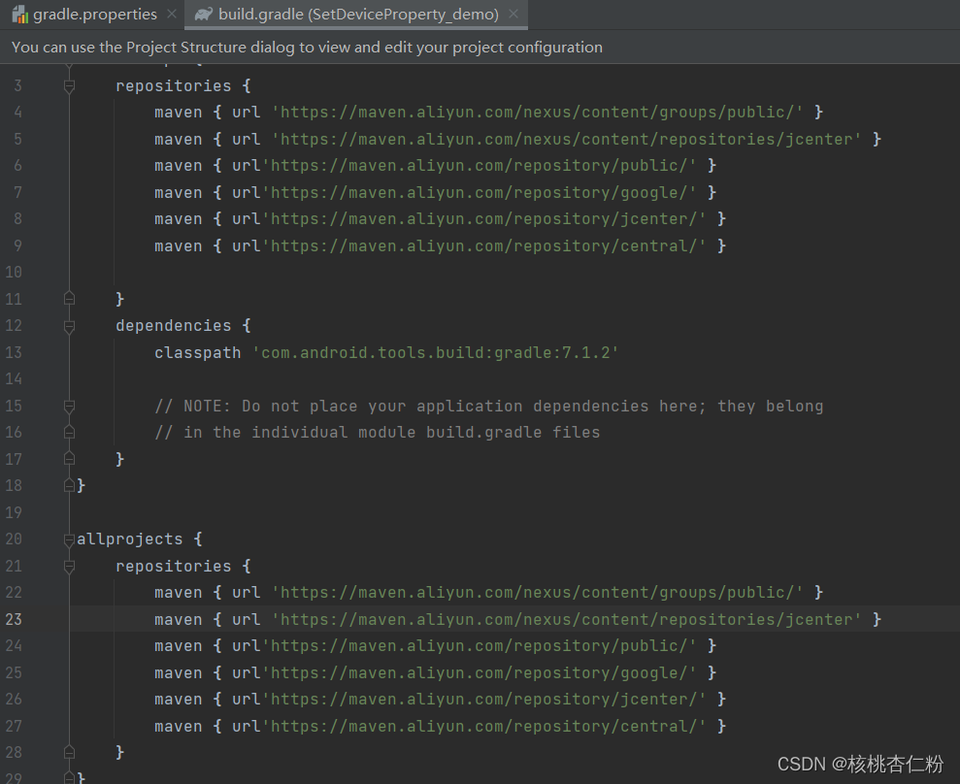Collapse the dependencies block at line 12

(x=68, y=325)
